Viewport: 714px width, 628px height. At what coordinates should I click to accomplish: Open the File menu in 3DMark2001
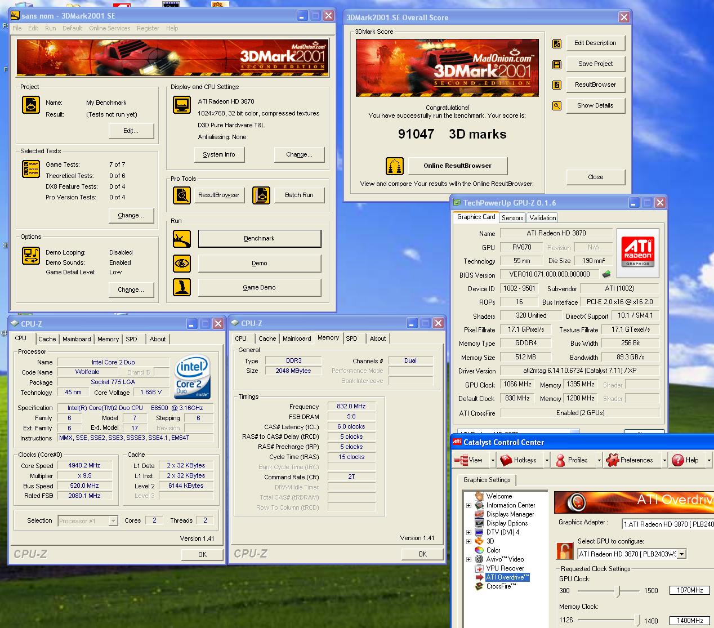point(17,28)
